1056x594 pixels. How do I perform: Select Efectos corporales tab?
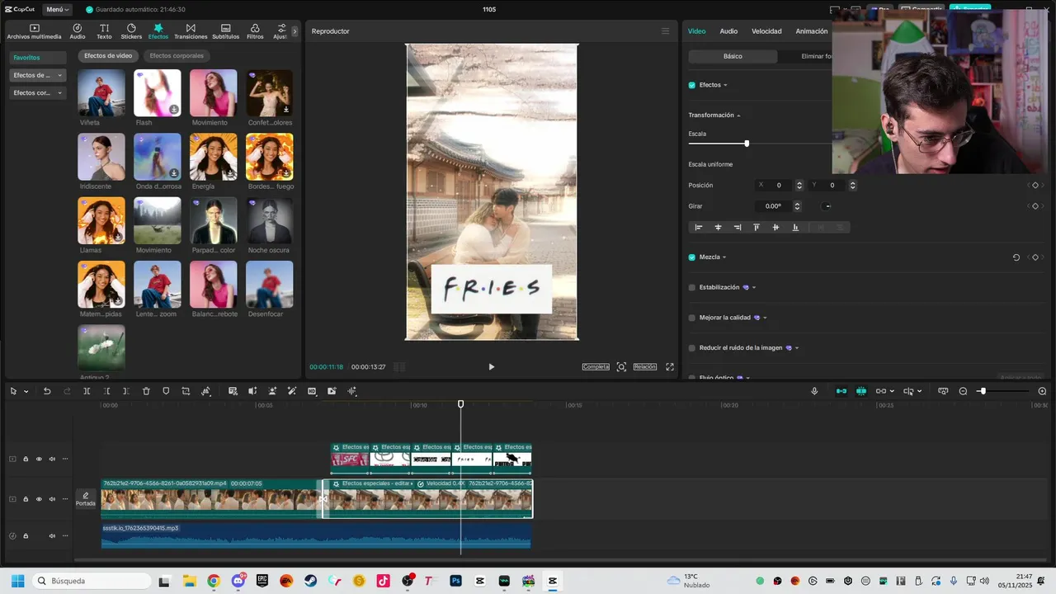point(177,56)
